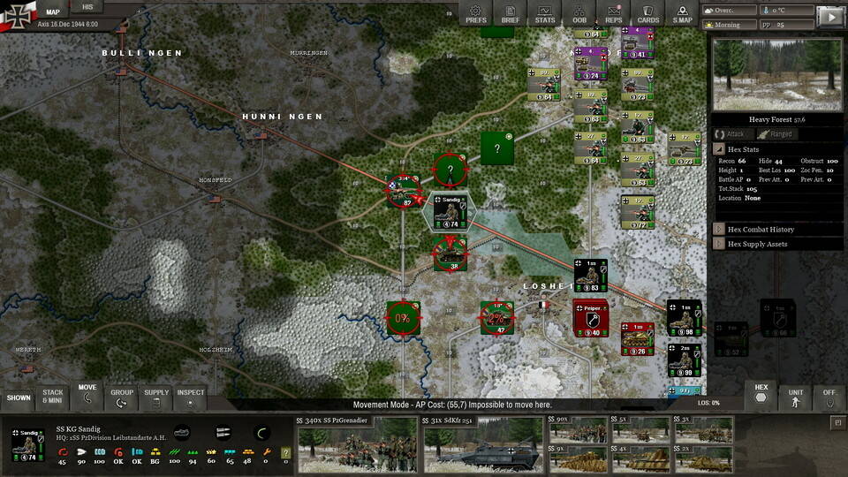Open the SHOWN tab in bottom bar

point(19,397)
